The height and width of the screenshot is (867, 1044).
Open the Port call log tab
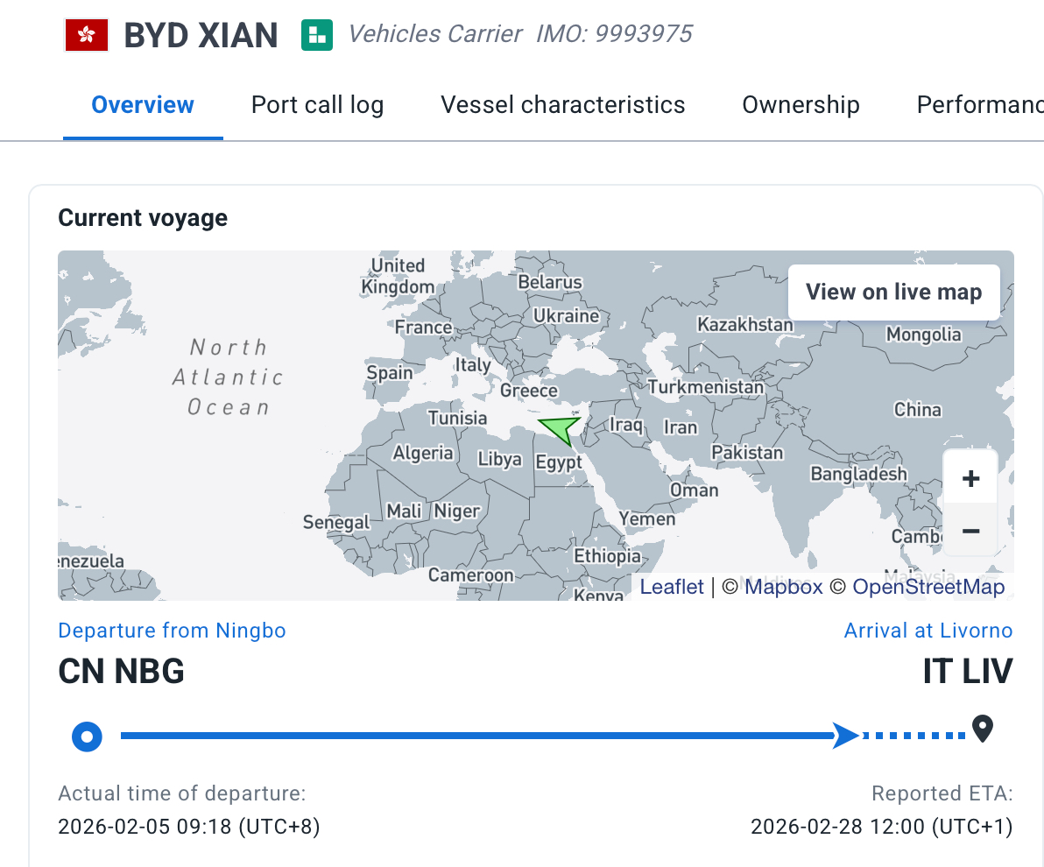317,105
